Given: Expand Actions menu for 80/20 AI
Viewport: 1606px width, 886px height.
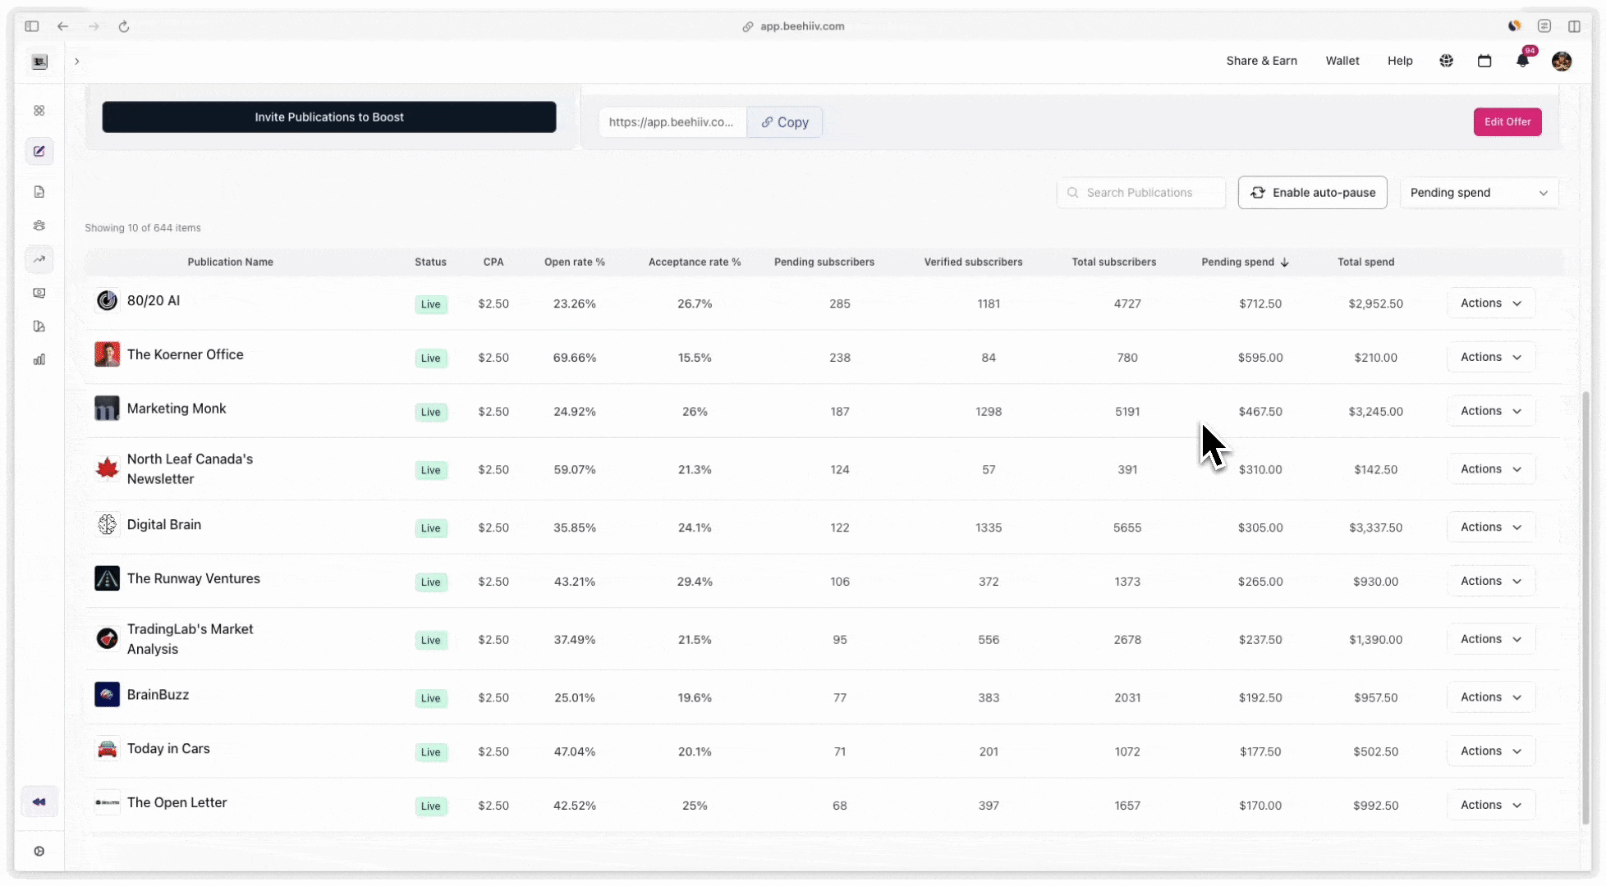Looking at the screenshot, I should tap(1490, 304).
